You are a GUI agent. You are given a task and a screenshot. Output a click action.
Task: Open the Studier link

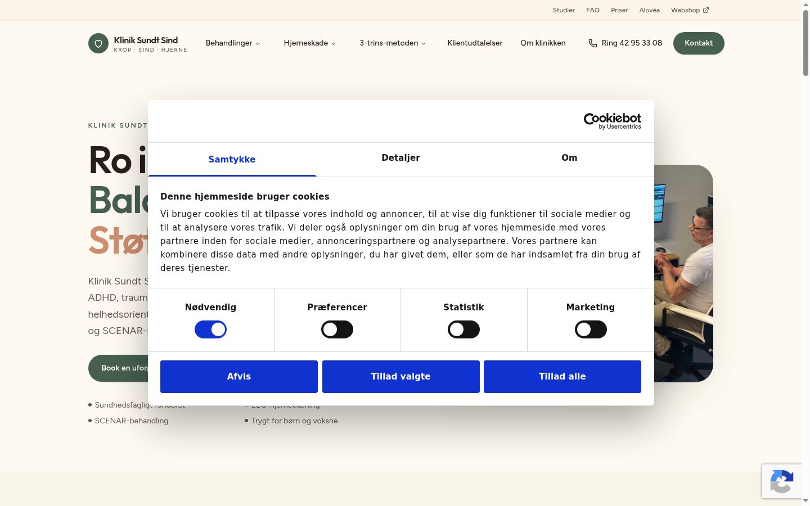(x=564, y=10)
